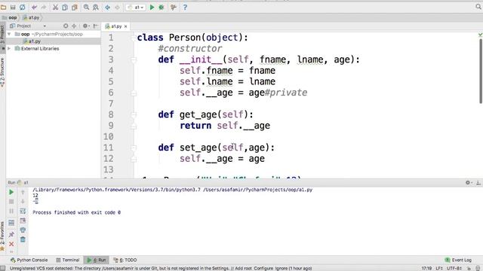
Task: Switch to the 4: Run bottom tab
Action: (97, 260)
